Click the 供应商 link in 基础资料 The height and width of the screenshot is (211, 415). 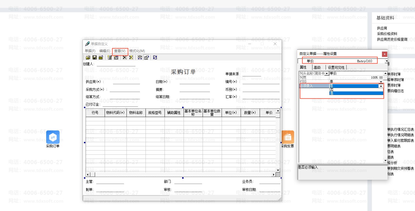382,28
